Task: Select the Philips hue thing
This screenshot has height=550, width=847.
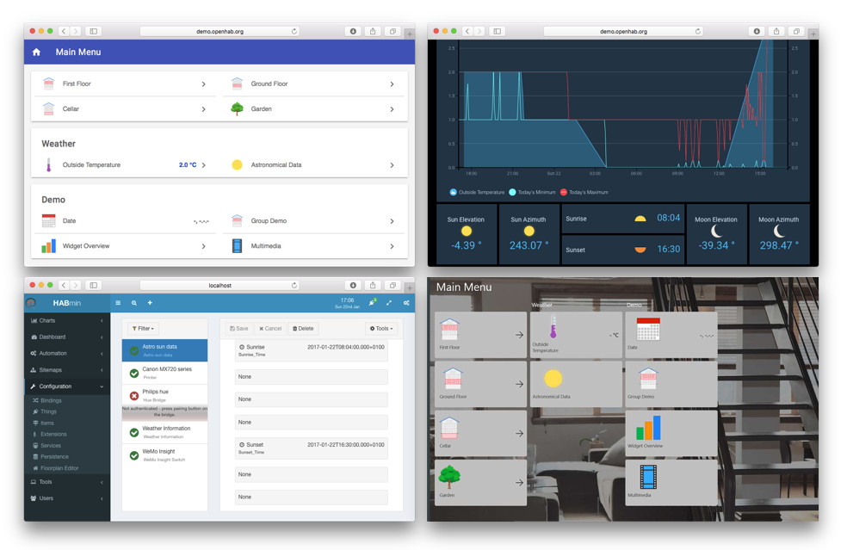Action: tap(164, 395)
